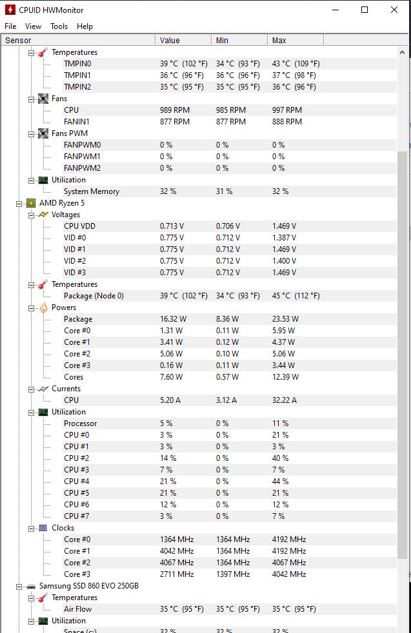Viewport: 411px width, 633px height.
Task: Click the vertical scrollbar thumb
Action: [402, 355]
